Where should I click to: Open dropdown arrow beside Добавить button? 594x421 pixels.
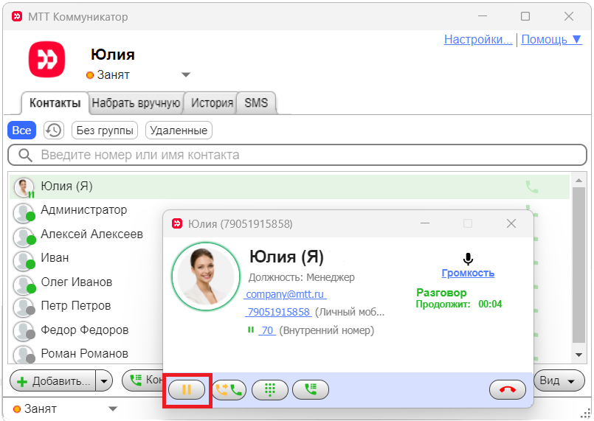pos(104,380)
